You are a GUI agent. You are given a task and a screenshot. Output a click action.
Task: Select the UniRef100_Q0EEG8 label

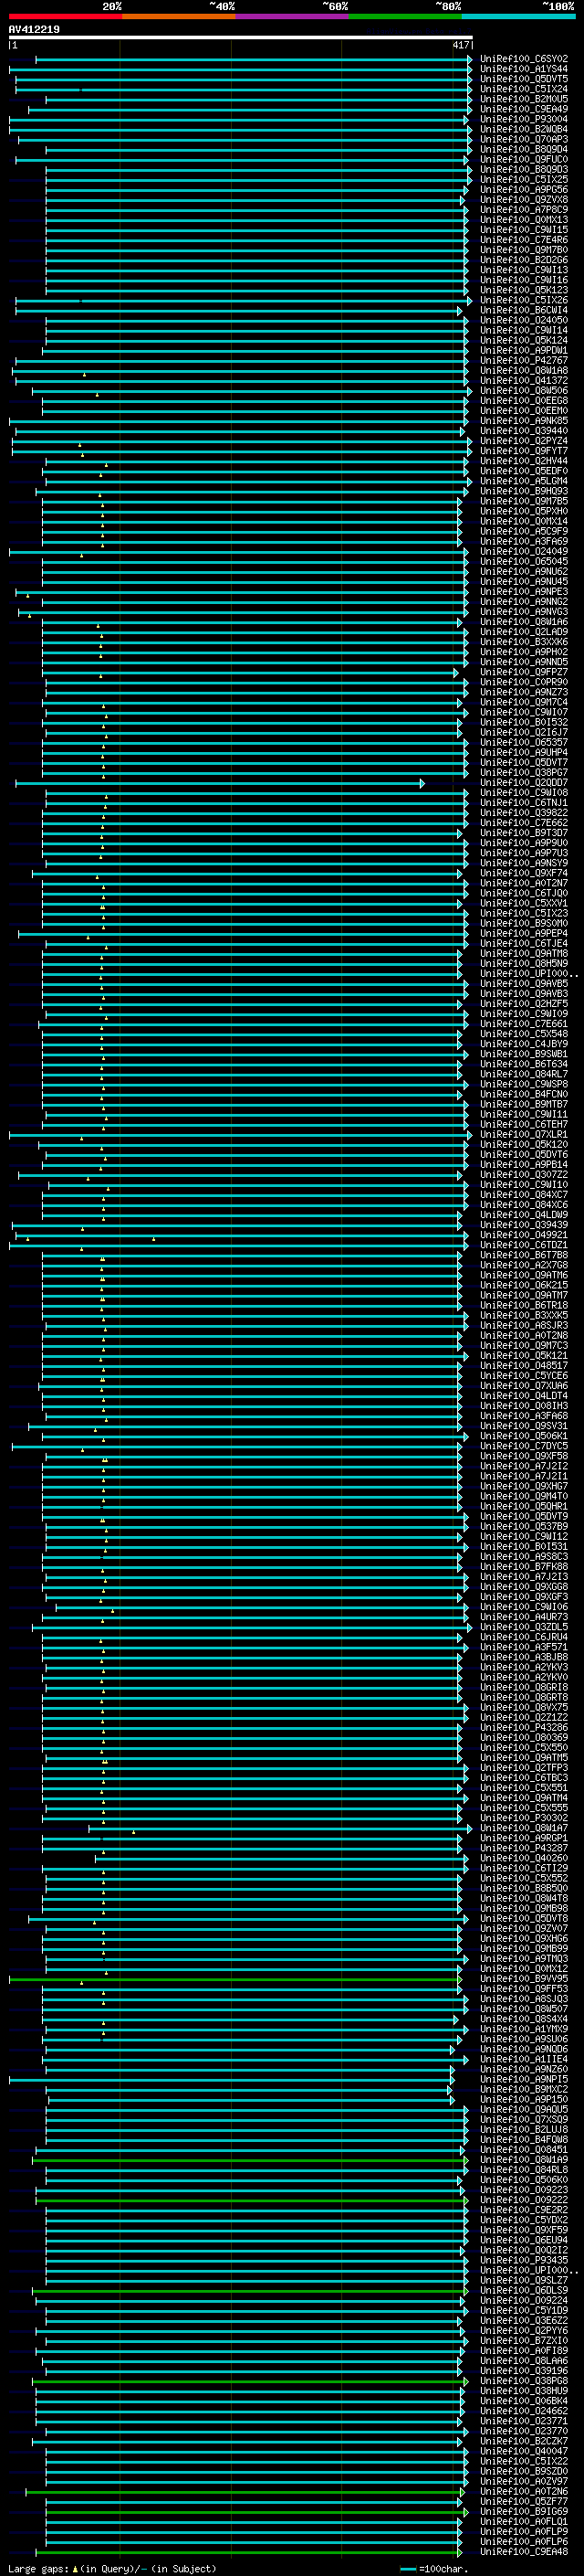click(524, 401)
